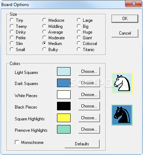Choose a Square Highlights color

tap(89, 118)
